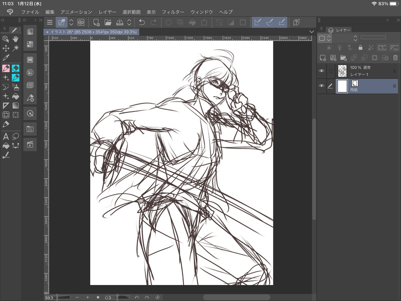Open the clapperboard timeline palette icon

pos(30,144)
